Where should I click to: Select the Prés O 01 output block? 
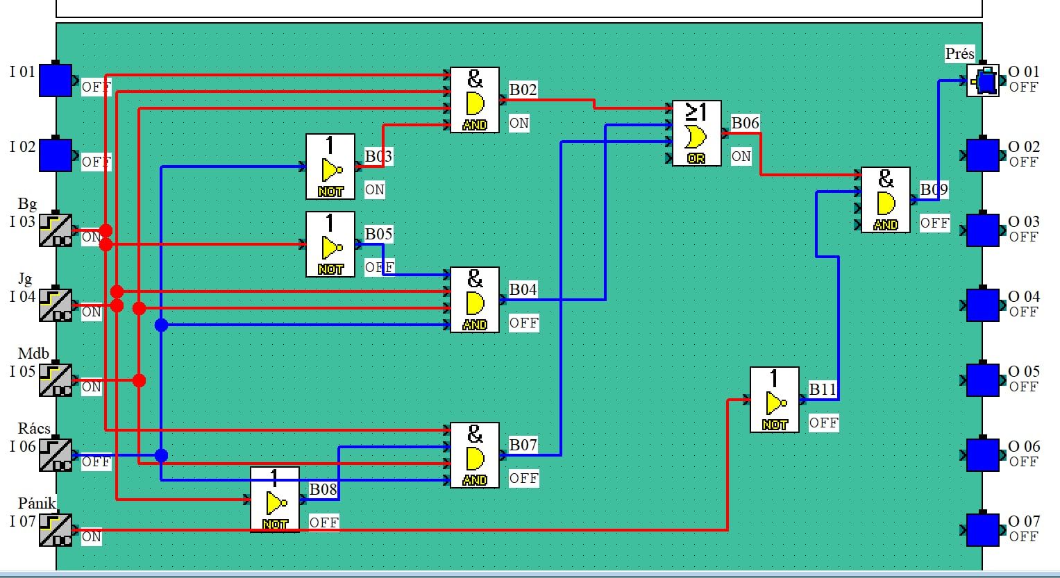[x=983, y=80]
